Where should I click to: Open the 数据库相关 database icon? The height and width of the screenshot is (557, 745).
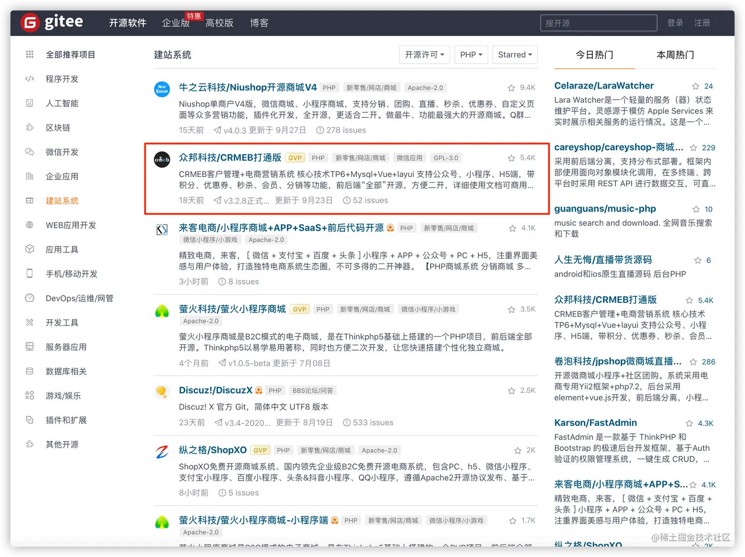pos(30,371)
